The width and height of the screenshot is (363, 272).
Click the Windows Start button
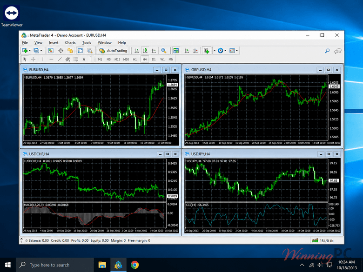click(7, 265)
